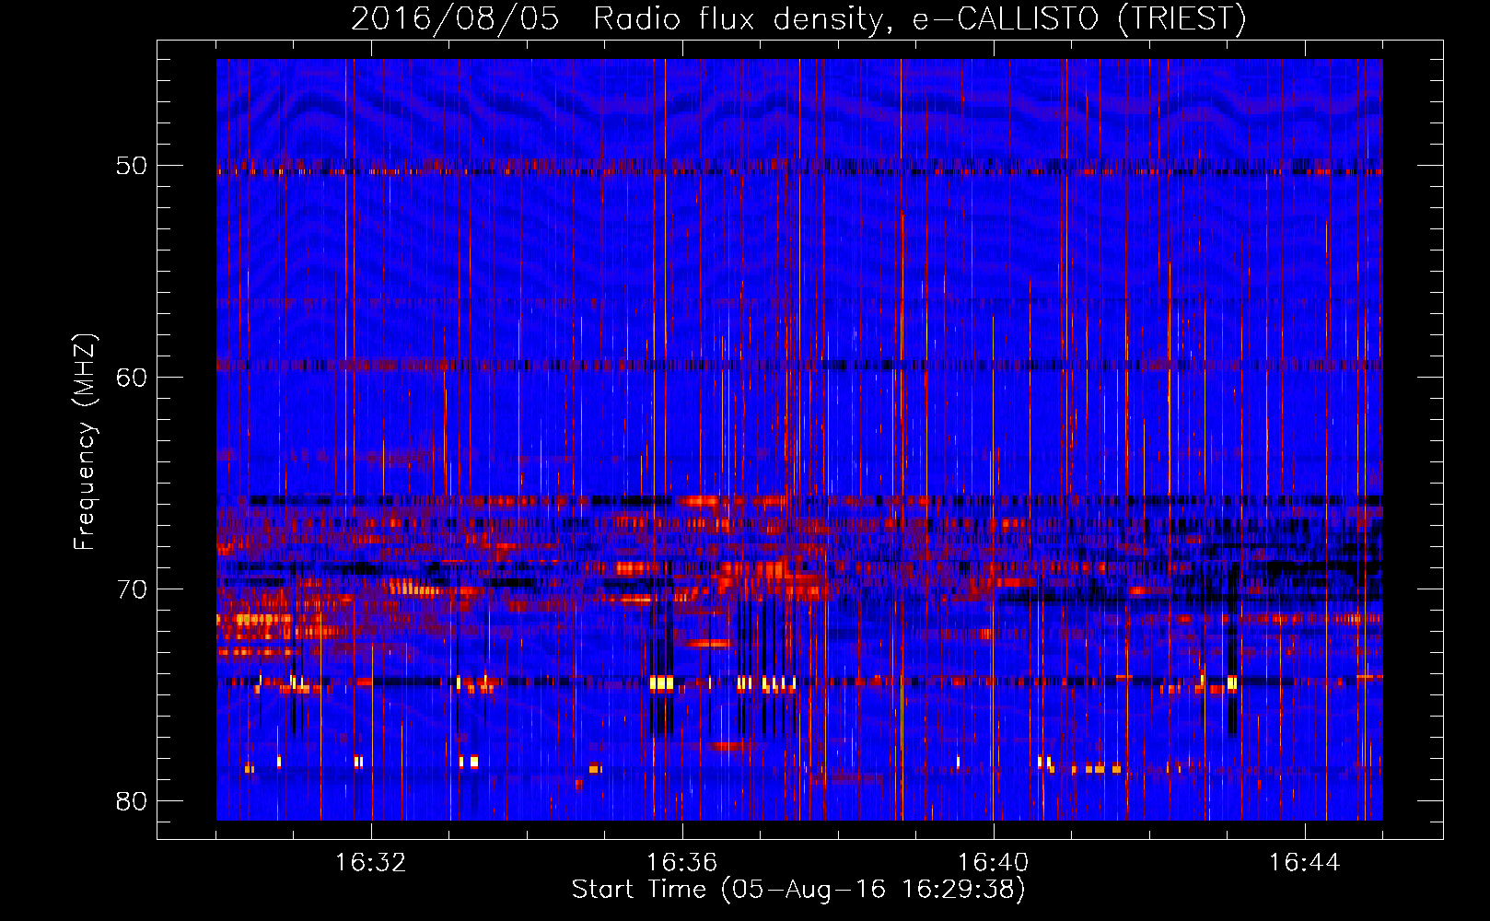Image resolution: width=1490 pixels, height=921 pixels.
Task: Click the 16:44 time tick label
Action: point(1304,863)
